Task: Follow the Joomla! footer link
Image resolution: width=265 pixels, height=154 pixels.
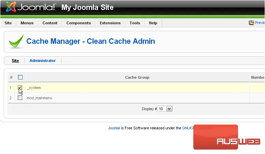Action: point(114,128)
